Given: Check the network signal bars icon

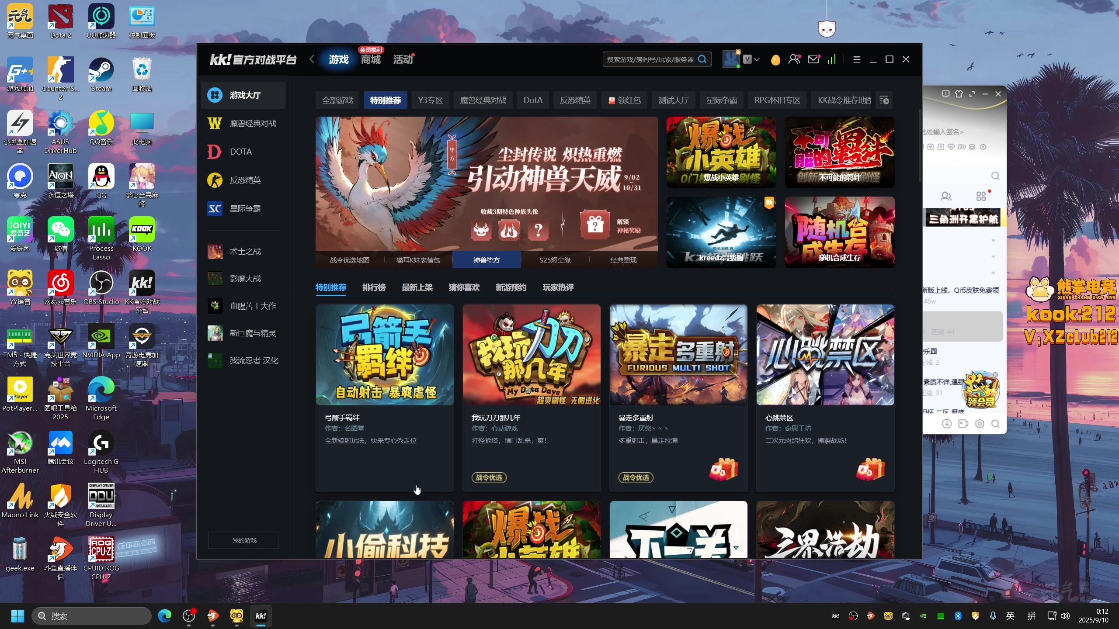Looking at the screenshot, I should (x=831, y=59).
